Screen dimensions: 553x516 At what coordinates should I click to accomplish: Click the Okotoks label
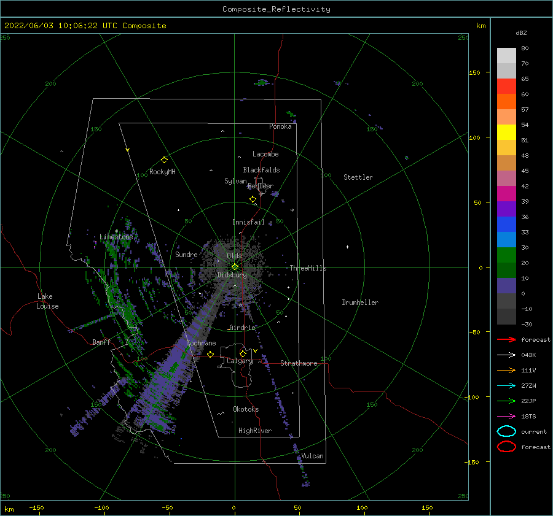[246, 409]
